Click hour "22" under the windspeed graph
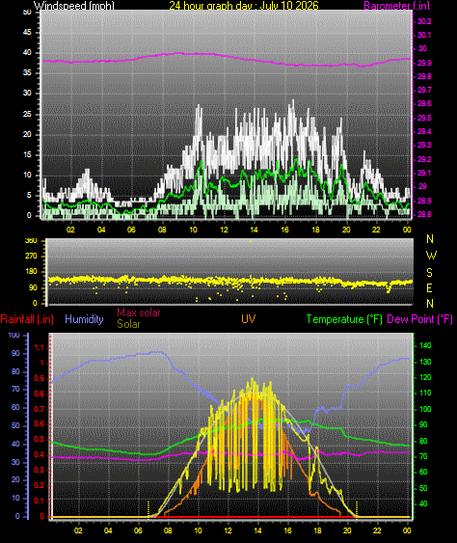The height and width of the screenshot is (543, 457). [376, 230]
